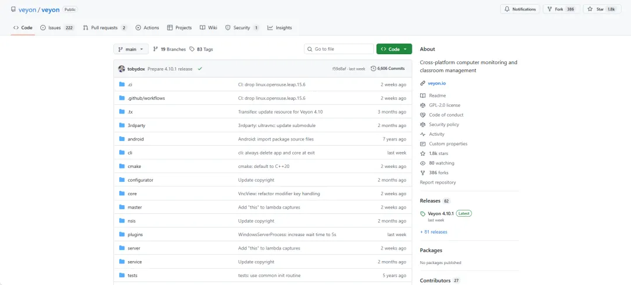Click the master folder icon
Image resolution: width=631 pixels, height=285 pixels.
[x=122, y=207]
